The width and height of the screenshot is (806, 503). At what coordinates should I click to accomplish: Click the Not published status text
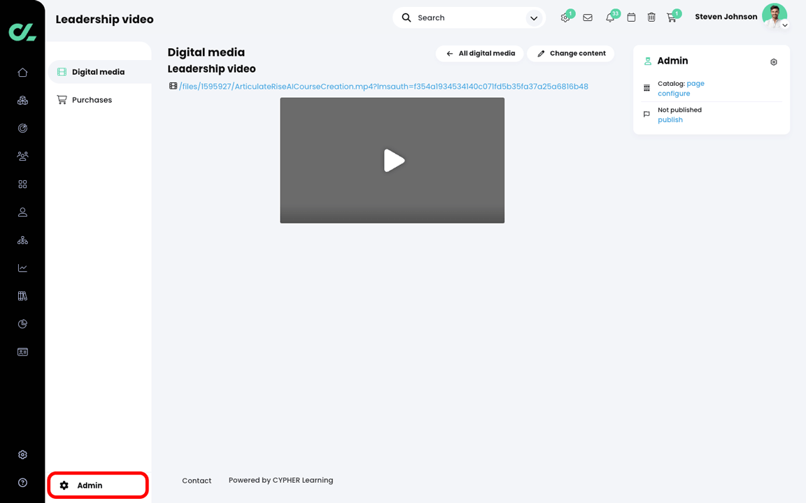tap(679, 110)
